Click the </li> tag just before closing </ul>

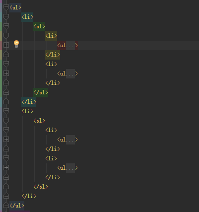click(29, 196)
